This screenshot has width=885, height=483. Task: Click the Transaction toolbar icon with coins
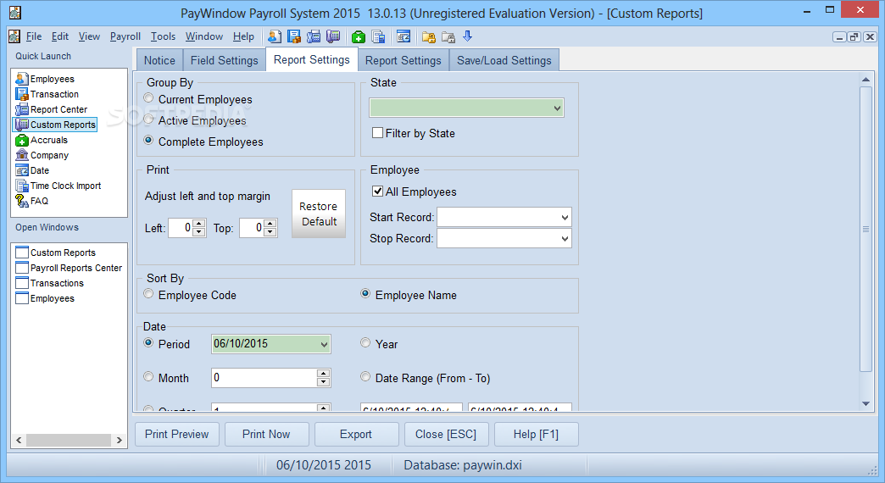(x=294, y=36)
